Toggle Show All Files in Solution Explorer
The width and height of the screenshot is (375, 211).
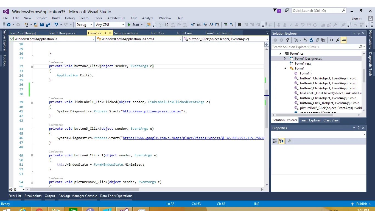pyautogui.click(x=323, y=40)
